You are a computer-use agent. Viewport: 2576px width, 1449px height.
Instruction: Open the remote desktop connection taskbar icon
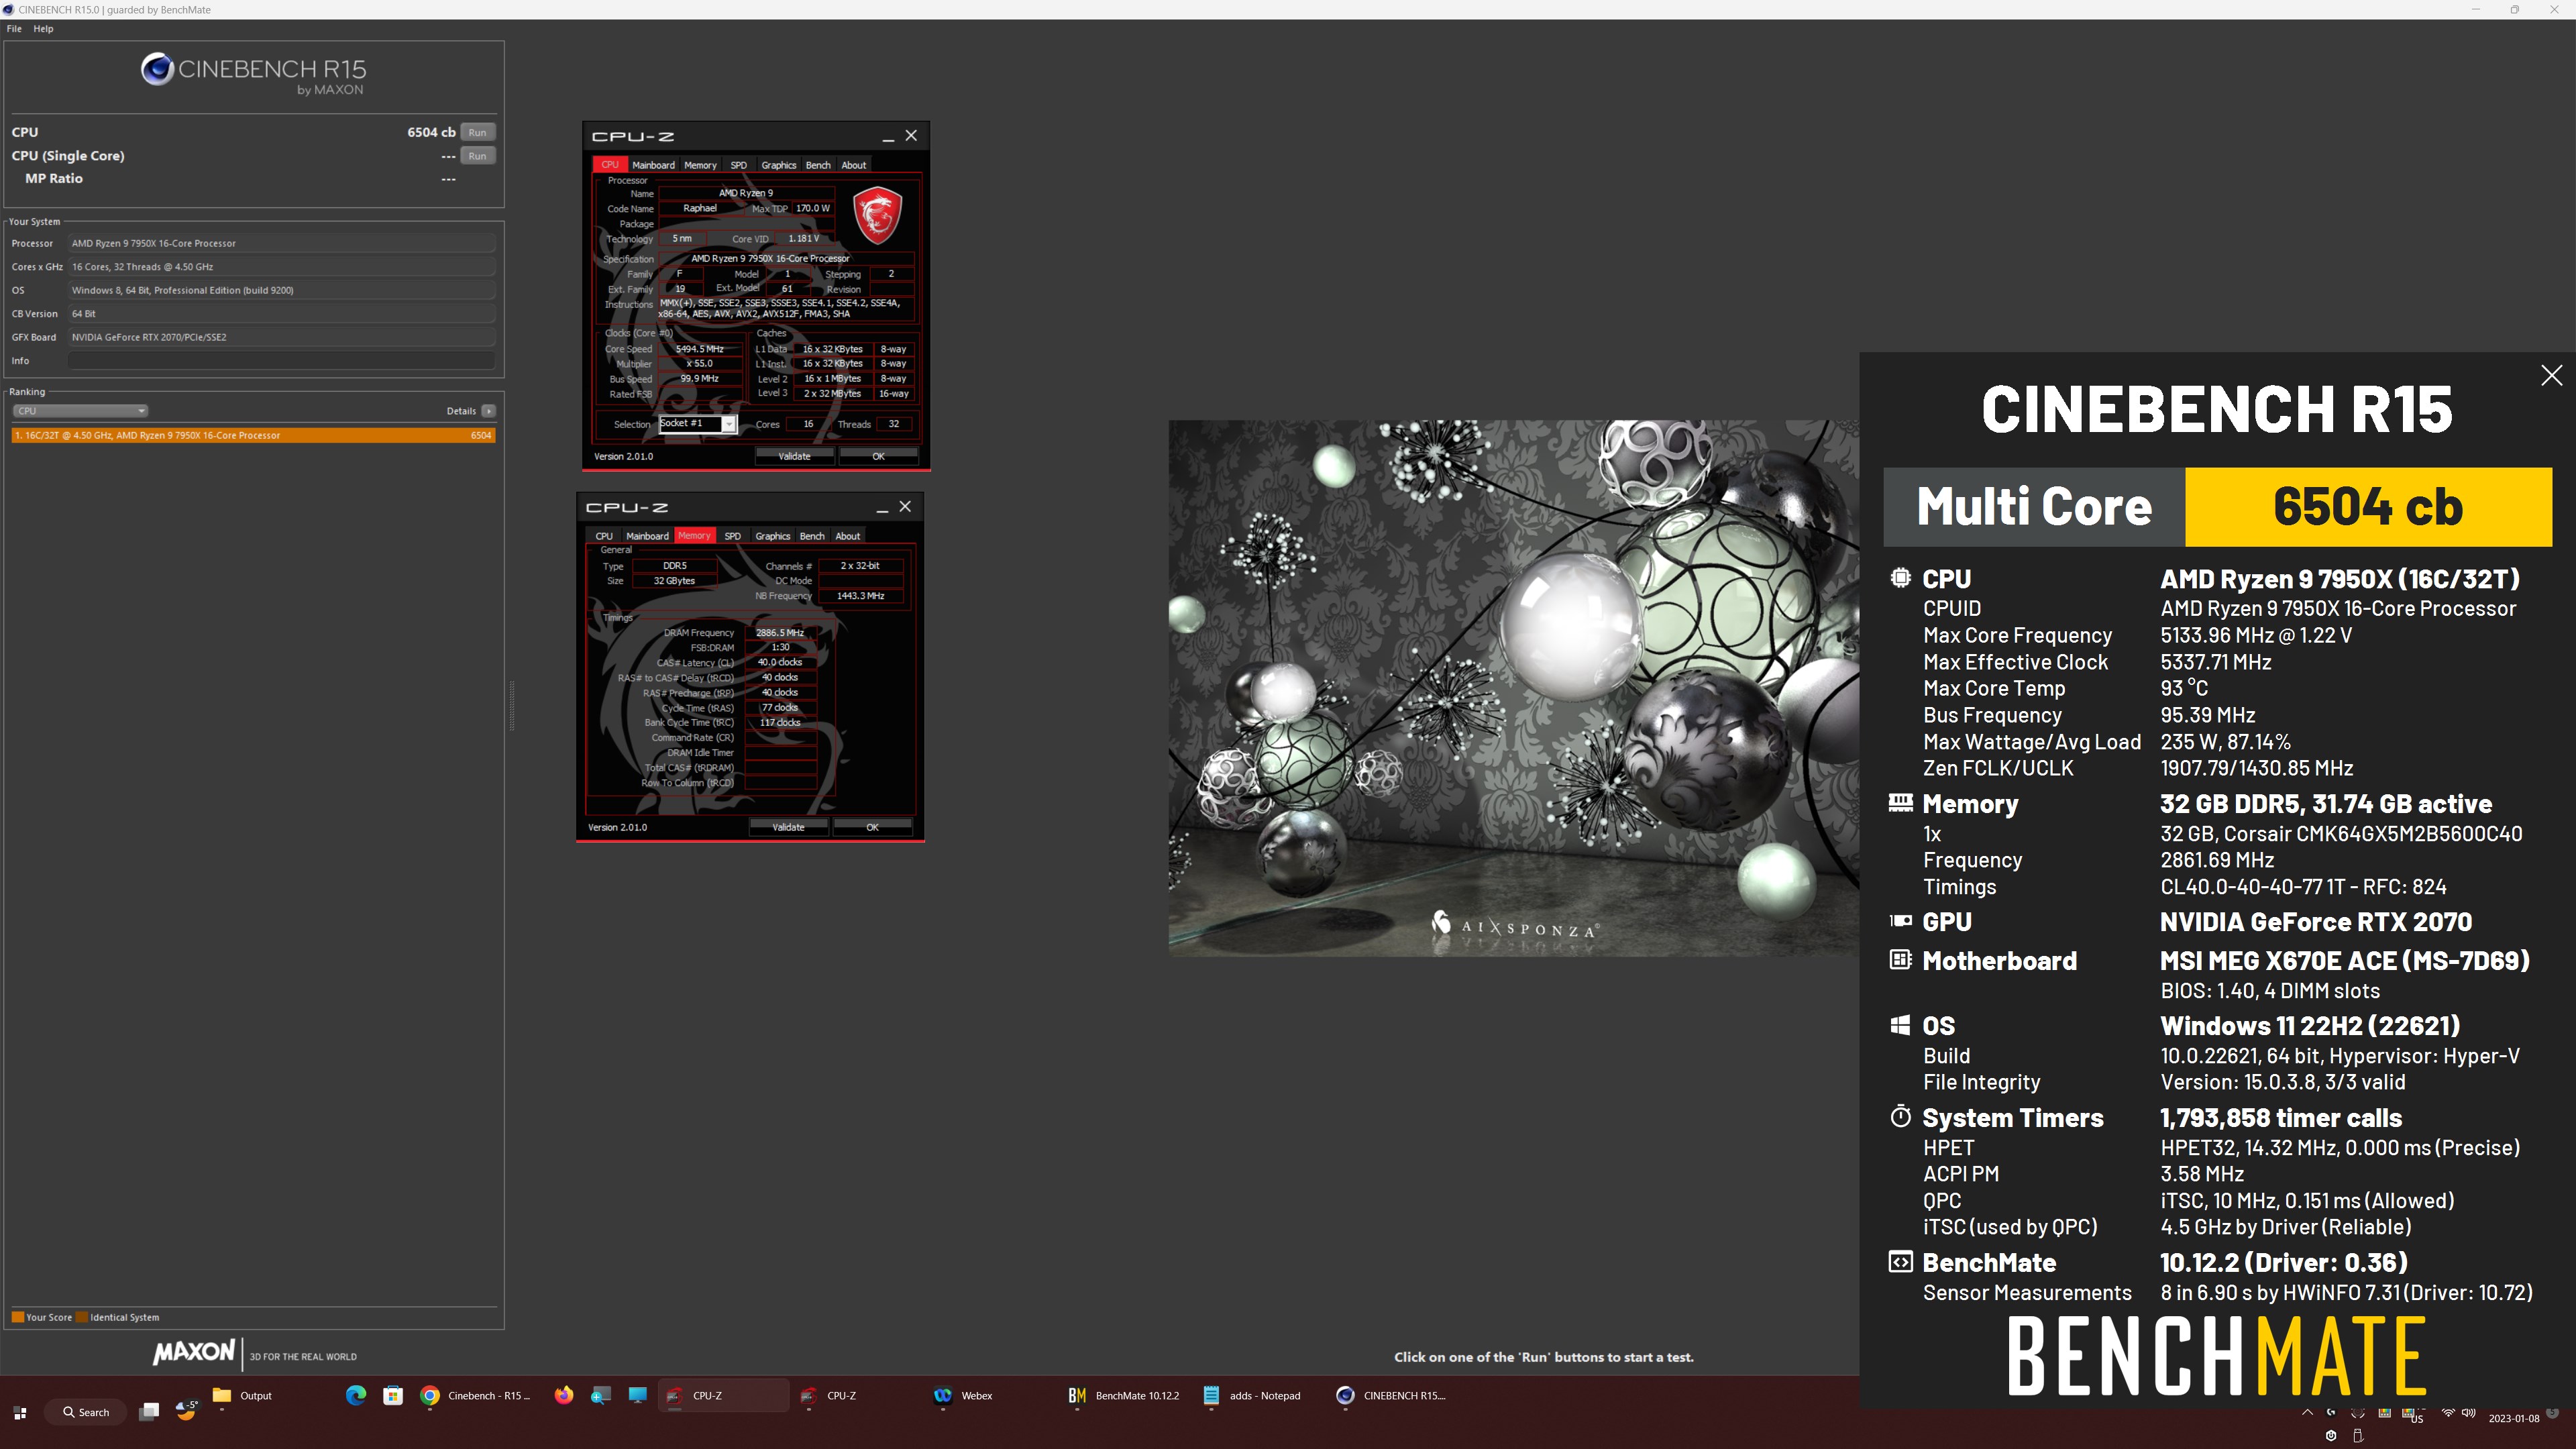click(601, 1395)
